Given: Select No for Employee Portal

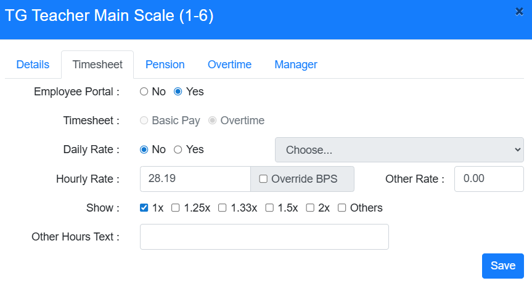Looking at the screenshot, I should [x=144, y=92].
